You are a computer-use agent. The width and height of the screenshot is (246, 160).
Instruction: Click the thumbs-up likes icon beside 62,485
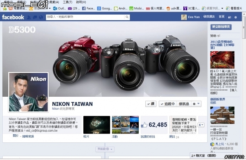click(144, 125)
